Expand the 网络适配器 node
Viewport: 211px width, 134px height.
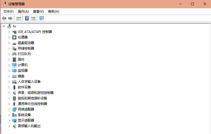tap(9, 109)
